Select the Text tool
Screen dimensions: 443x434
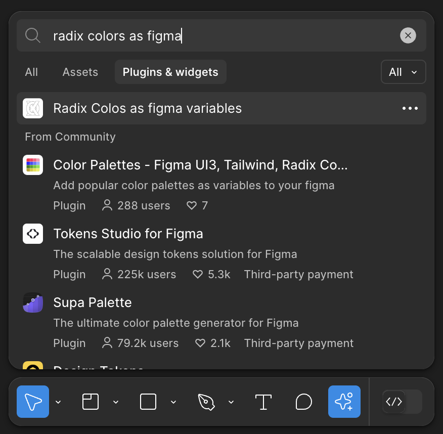click(x=263, y=402)
